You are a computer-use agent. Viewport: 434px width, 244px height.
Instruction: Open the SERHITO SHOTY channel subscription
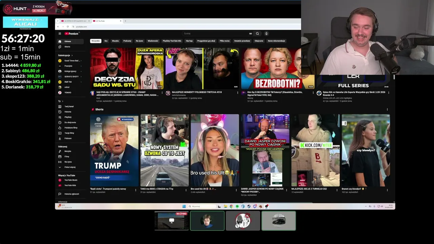click(70, 77)
